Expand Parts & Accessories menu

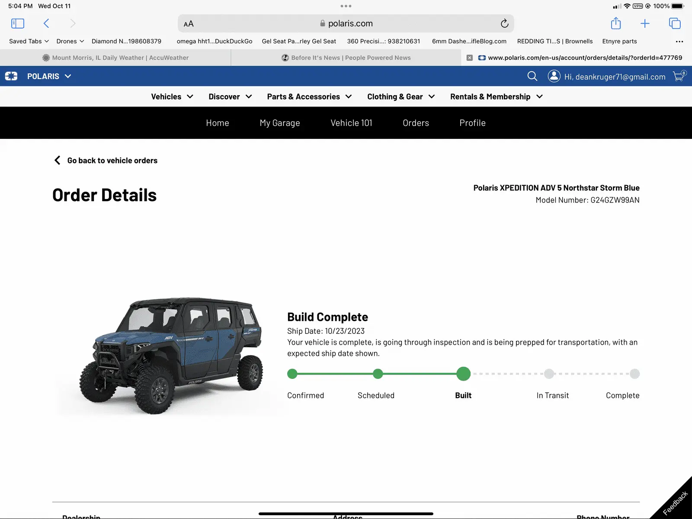coord(309,96)
